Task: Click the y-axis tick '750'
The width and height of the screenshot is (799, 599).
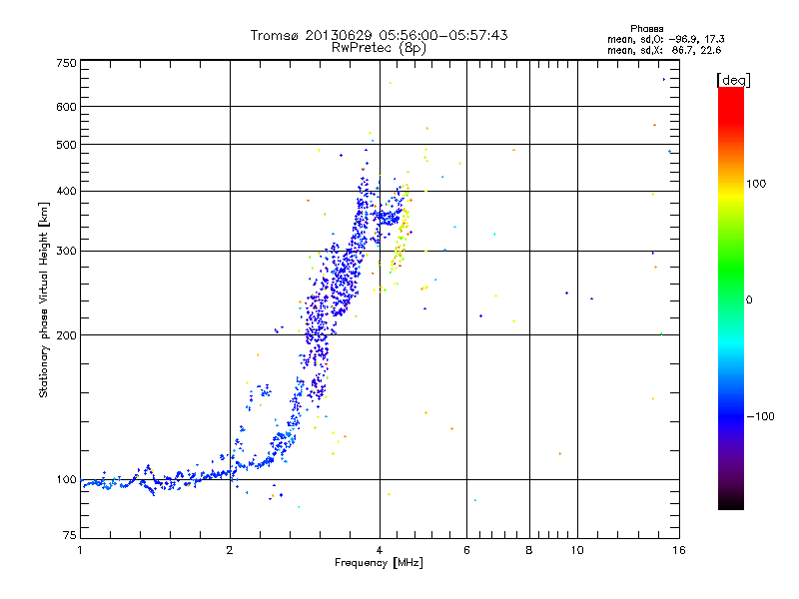Action: [66, 63]
